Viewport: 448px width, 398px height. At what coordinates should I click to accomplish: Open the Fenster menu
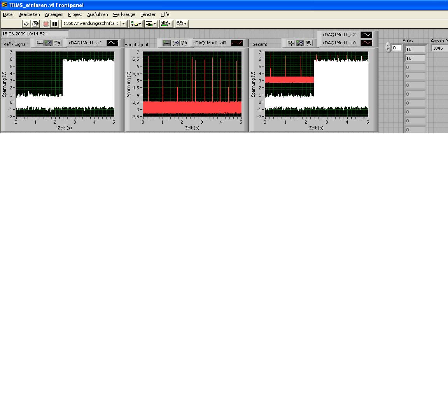(148, 14)
